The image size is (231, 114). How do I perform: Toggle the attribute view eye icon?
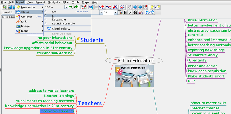pyautogui.click(x=83, y=7)
